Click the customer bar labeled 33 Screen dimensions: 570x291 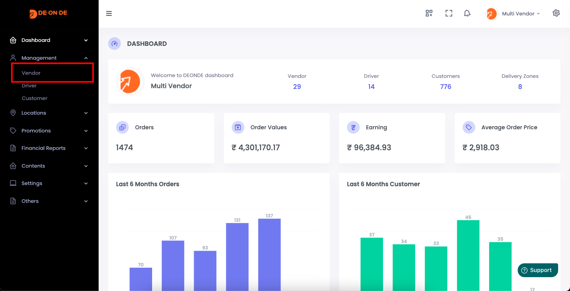click(x=436, y=269)
